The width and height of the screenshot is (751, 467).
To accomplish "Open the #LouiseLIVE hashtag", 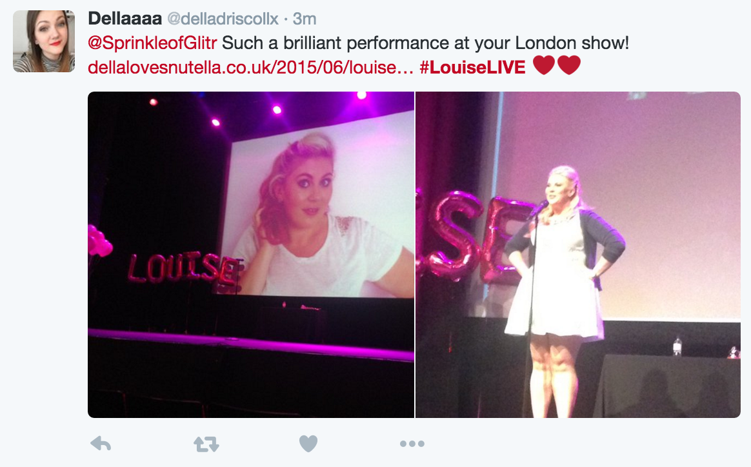I will click(472, 68).
